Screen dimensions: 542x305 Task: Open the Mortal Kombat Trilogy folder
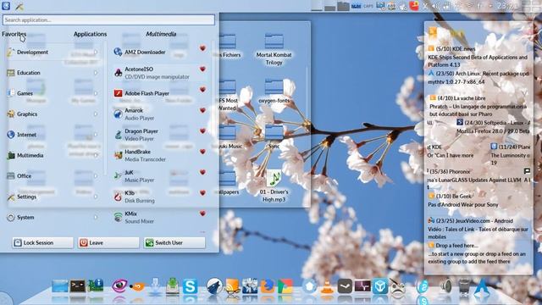pyautogui.click(x=274, y=49)
